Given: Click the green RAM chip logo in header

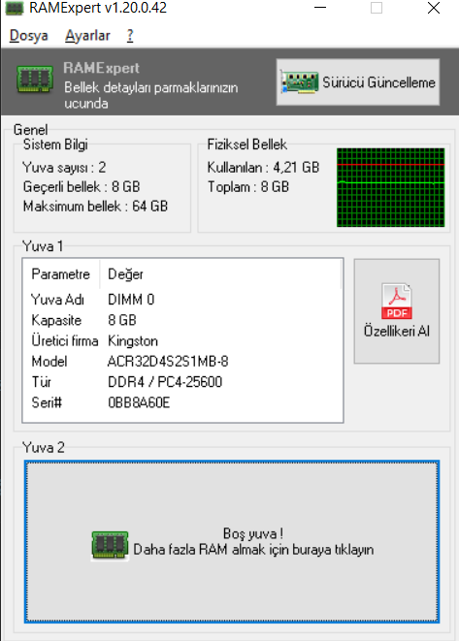Looking at the screenshot, I should pos(35,79).
